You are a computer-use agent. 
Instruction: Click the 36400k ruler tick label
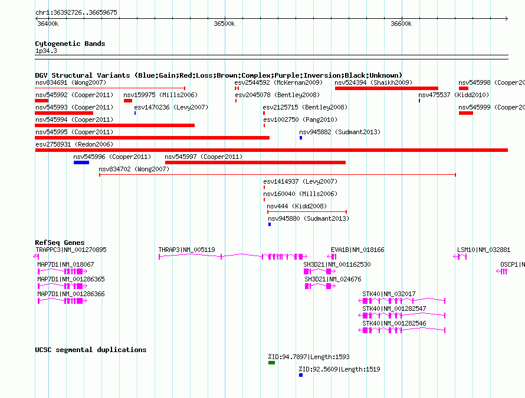[48, 24]
